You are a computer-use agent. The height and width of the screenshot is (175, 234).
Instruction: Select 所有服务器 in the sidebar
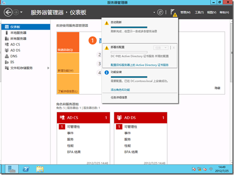click(26, 39)
